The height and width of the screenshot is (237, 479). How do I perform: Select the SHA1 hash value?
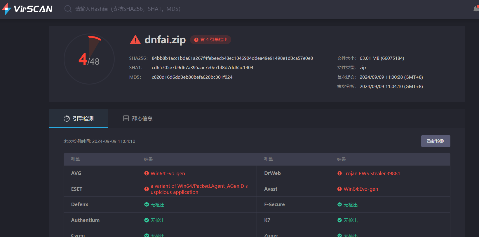pyautogui.click(x=203, y=68)
